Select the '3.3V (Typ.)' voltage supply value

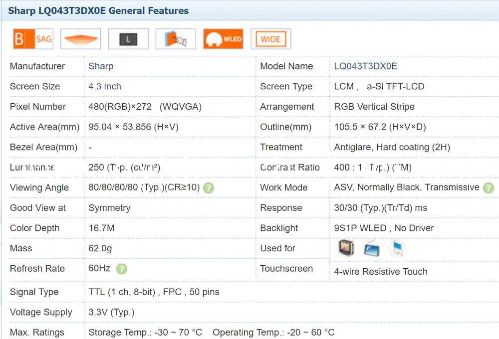click(x=111, y=312)
